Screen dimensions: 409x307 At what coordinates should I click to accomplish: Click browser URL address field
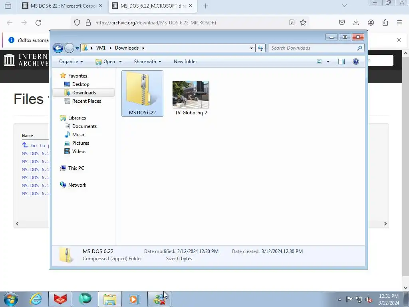[190, 23]
